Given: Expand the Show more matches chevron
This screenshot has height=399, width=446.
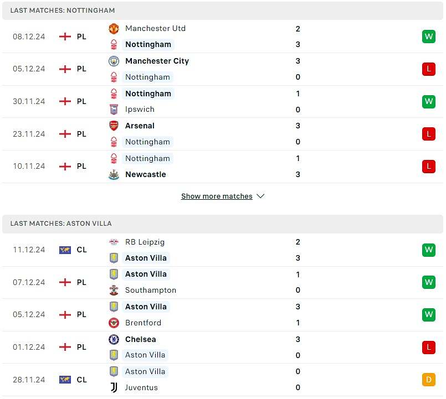Looking at the screenshot, I should [260, 196].
